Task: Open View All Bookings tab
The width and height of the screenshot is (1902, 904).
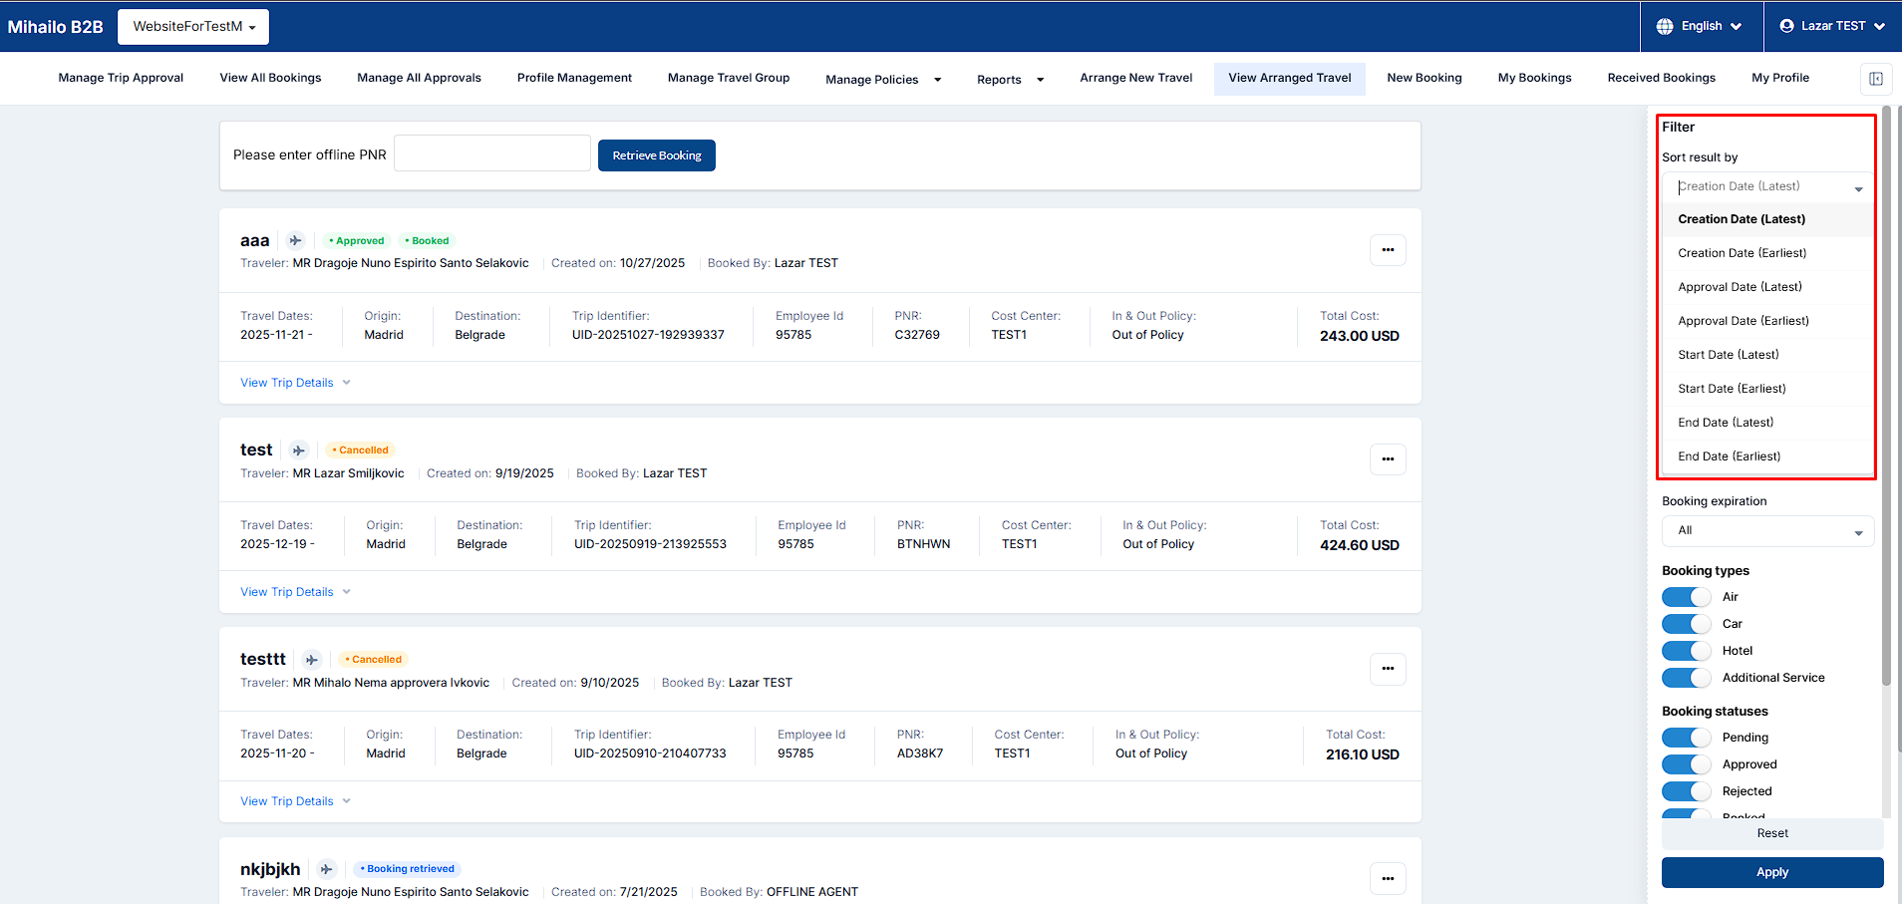Action: 270,78
